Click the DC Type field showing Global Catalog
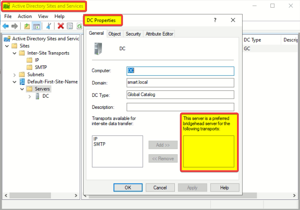 (180, 95)
